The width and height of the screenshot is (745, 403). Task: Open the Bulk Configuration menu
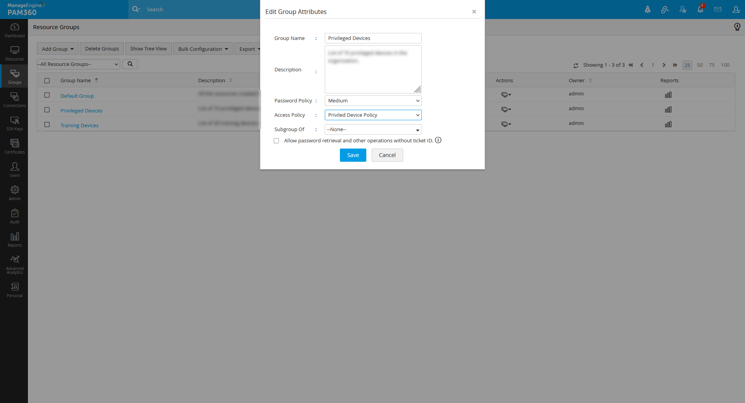coord(203,49)
